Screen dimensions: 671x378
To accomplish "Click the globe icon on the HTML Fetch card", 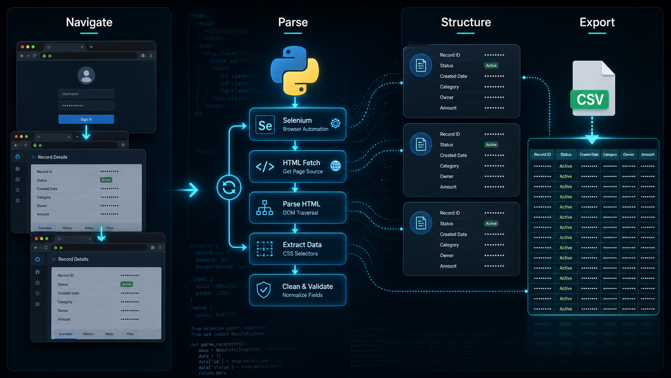I will [x=335, y=166].
